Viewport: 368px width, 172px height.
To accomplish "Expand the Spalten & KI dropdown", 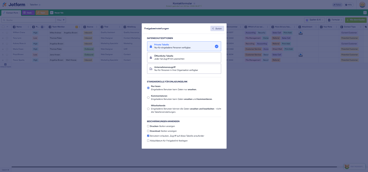I will [314, 20].
